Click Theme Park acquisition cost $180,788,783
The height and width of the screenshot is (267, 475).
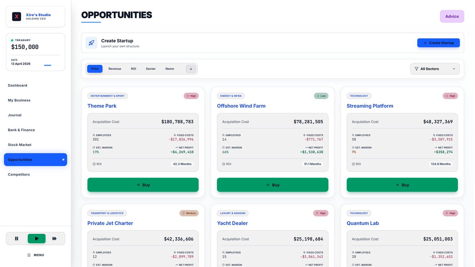point(177,122)
